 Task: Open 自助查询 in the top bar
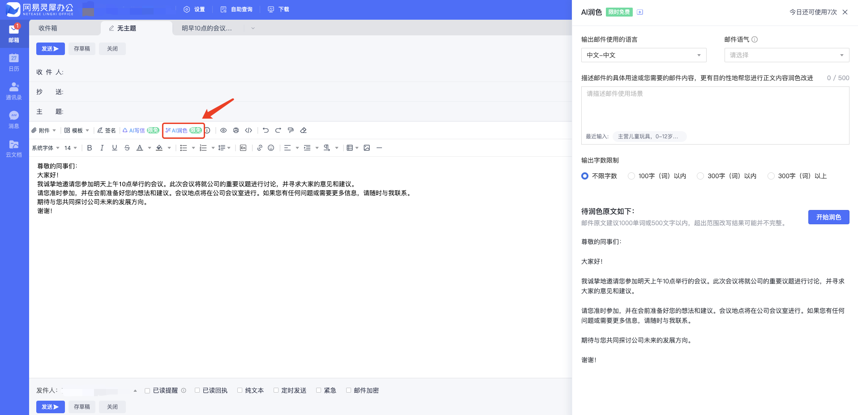(x=236, y=9)
